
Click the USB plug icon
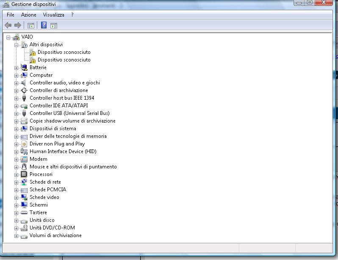[x=24, y=113]
